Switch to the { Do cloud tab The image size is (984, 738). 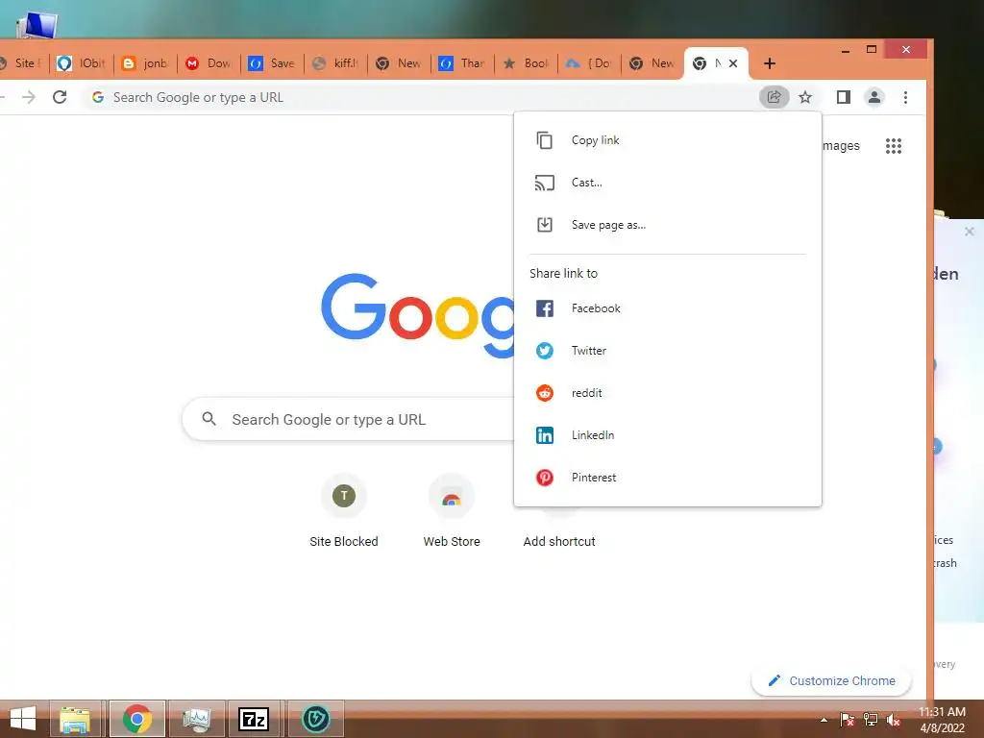[589, 63]
